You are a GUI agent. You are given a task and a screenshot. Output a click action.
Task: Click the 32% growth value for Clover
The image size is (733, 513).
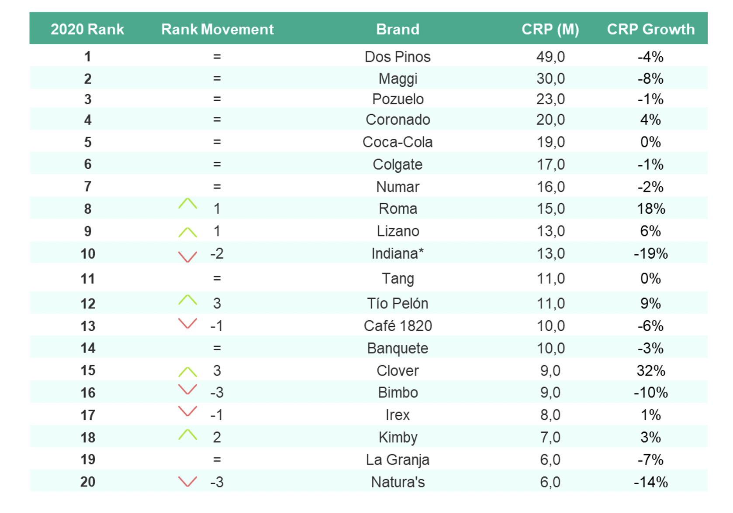(x=650, y=371)
